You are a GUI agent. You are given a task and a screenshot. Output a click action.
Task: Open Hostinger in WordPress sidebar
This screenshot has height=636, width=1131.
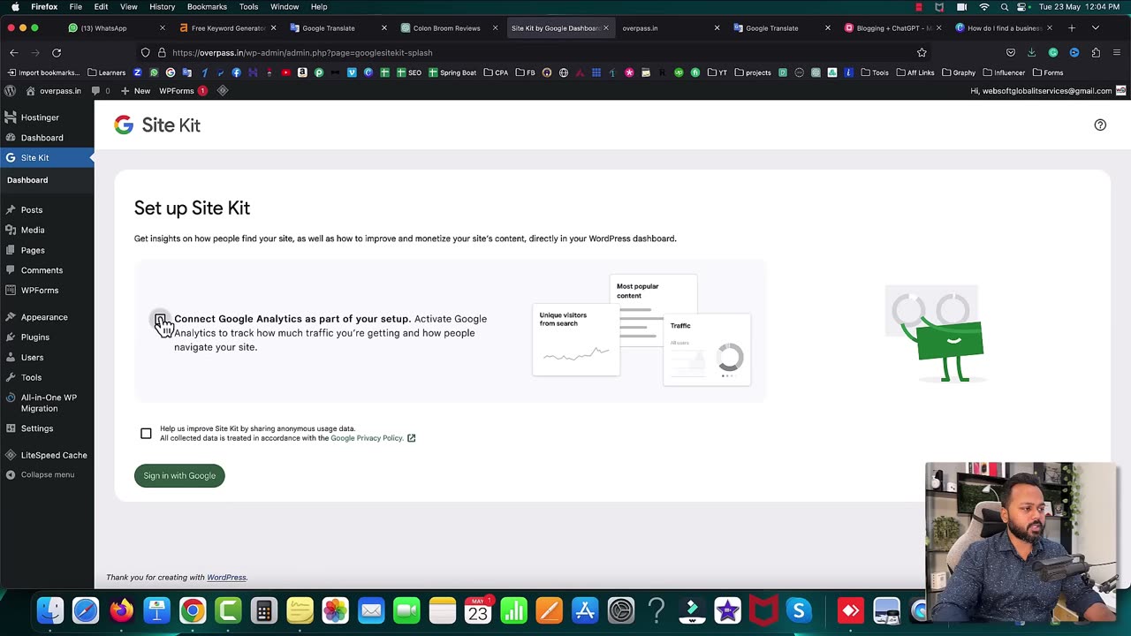click(x=40, y=117)
